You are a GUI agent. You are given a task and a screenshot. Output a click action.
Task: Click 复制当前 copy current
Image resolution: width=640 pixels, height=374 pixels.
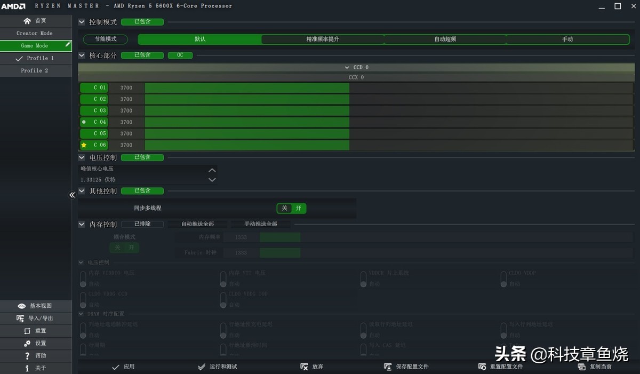595,367
